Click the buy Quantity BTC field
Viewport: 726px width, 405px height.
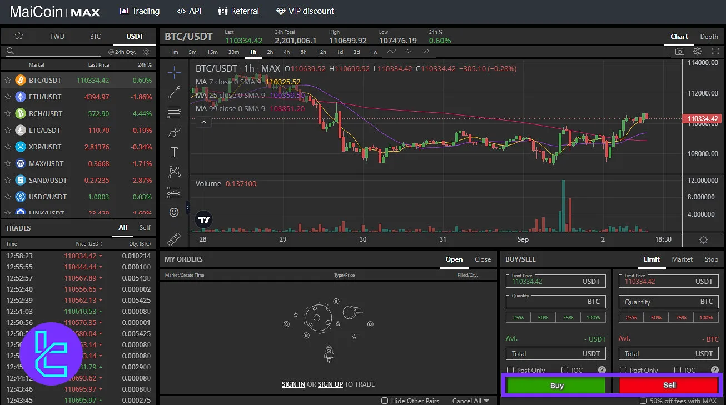(x=555, y=301)
